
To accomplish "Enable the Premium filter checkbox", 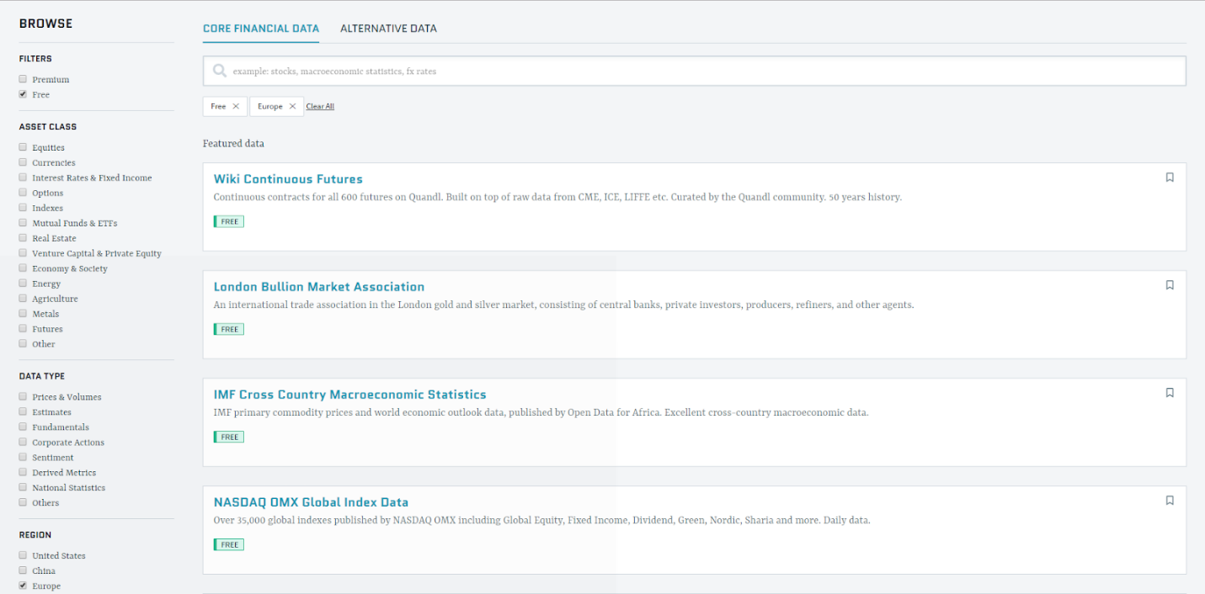I will (x=24, y=79).
